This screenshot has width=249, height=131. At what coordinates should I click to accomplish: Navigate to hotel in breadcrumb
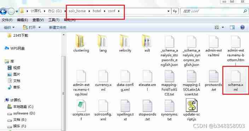pos(97,11)
